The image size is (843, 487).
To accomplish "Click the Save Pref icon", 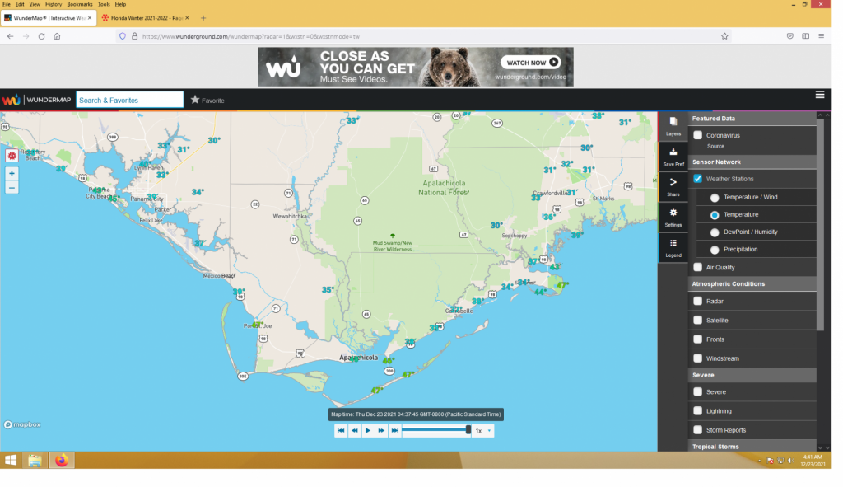I will [673, 156].
